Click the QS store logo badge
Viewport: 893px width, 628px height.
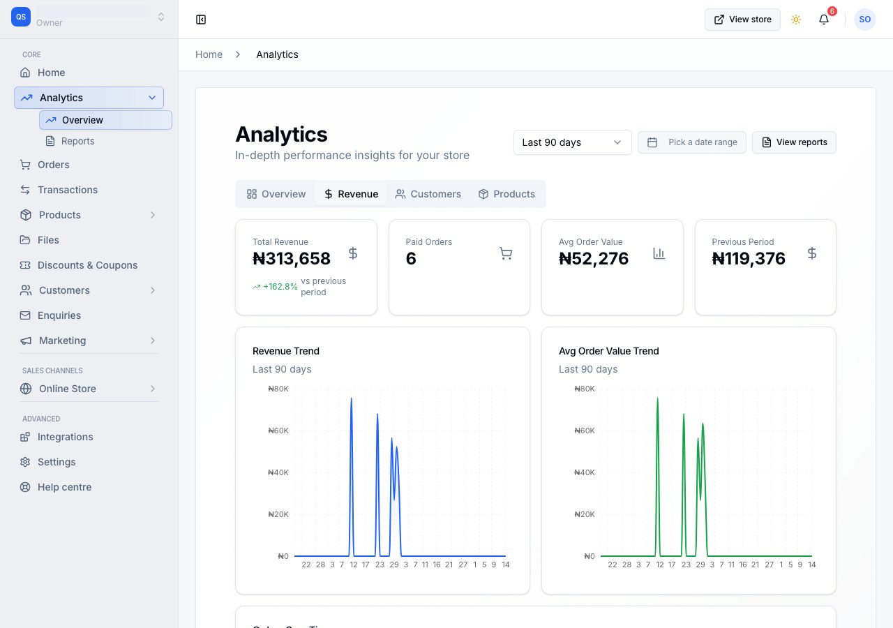[21, 17]
